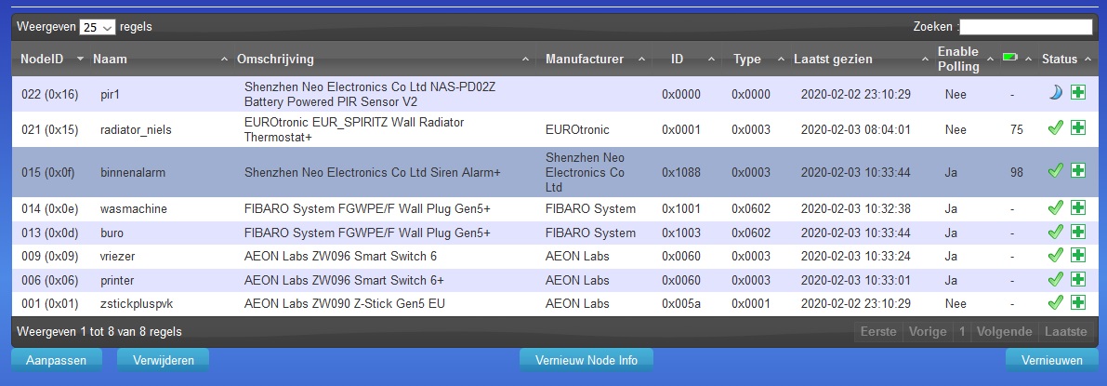Click green checkmark status for vriezer
Image resolution: width=1107 pixels, height=386 pixels.
click(x=1056, y=255)
